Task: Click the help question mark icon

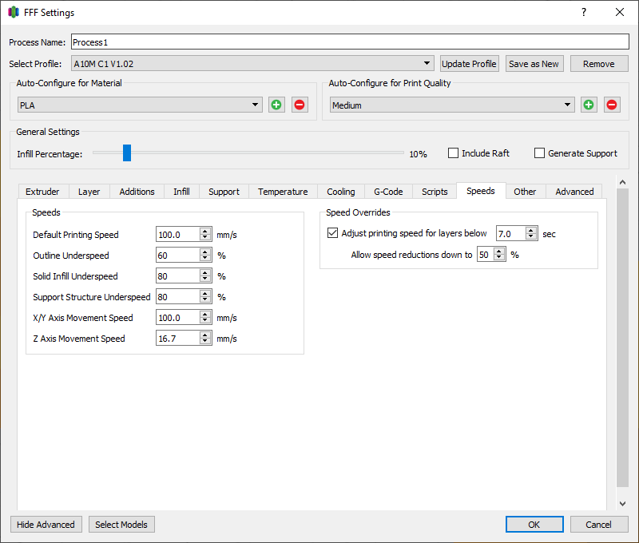Action: point(584,13)
